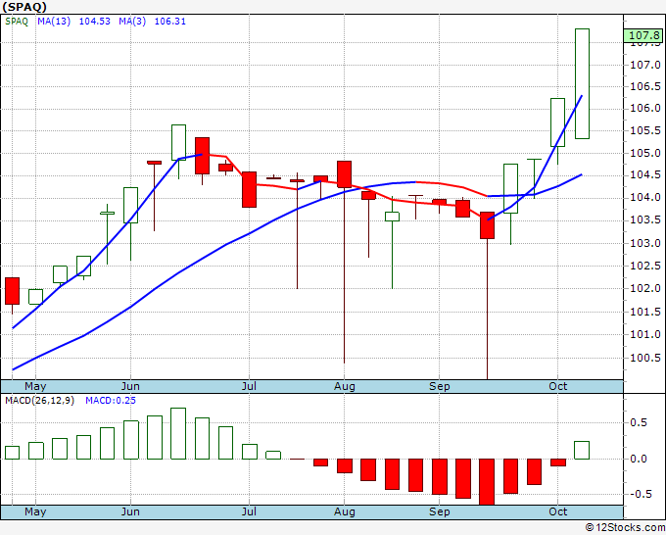The image size is (666, 535).
Task: Select the 104.53 moving average value
Action: tap(95, 22)
